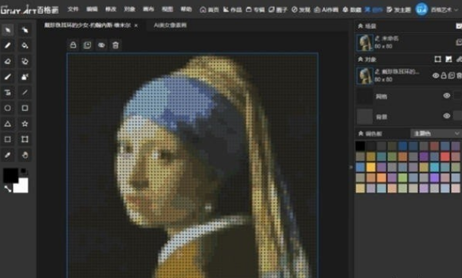Select the Pencil tool
Screen dimensions: 462x278
pos(7,45)
